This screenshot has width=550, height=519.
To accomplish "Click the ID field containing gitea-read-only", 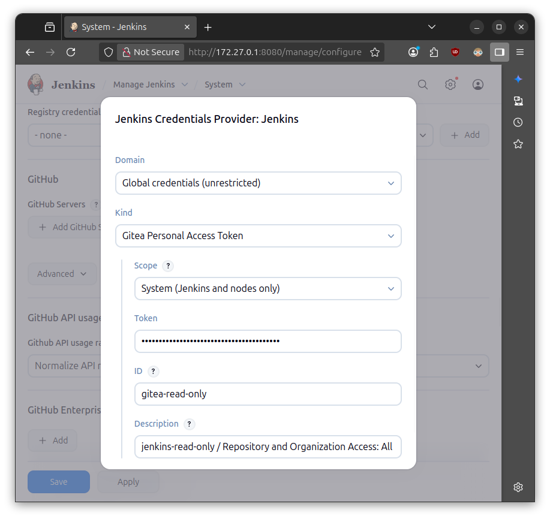I will [x=268, y=394].
